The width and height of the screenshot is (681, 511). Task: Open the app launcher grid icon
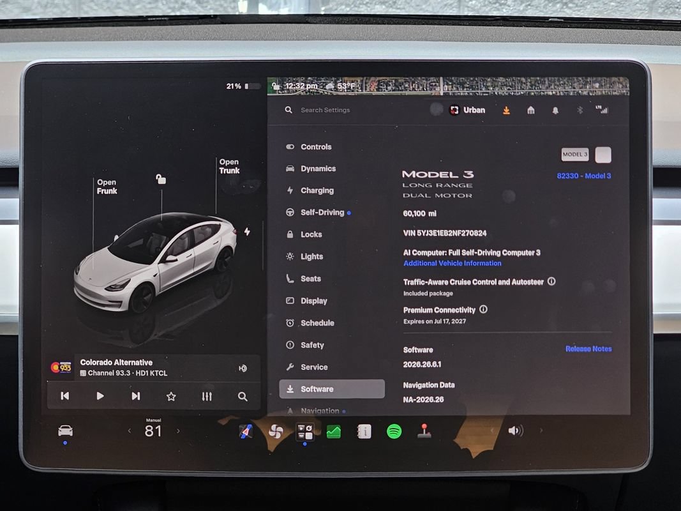pyautogui.click(x=305, y=432)
